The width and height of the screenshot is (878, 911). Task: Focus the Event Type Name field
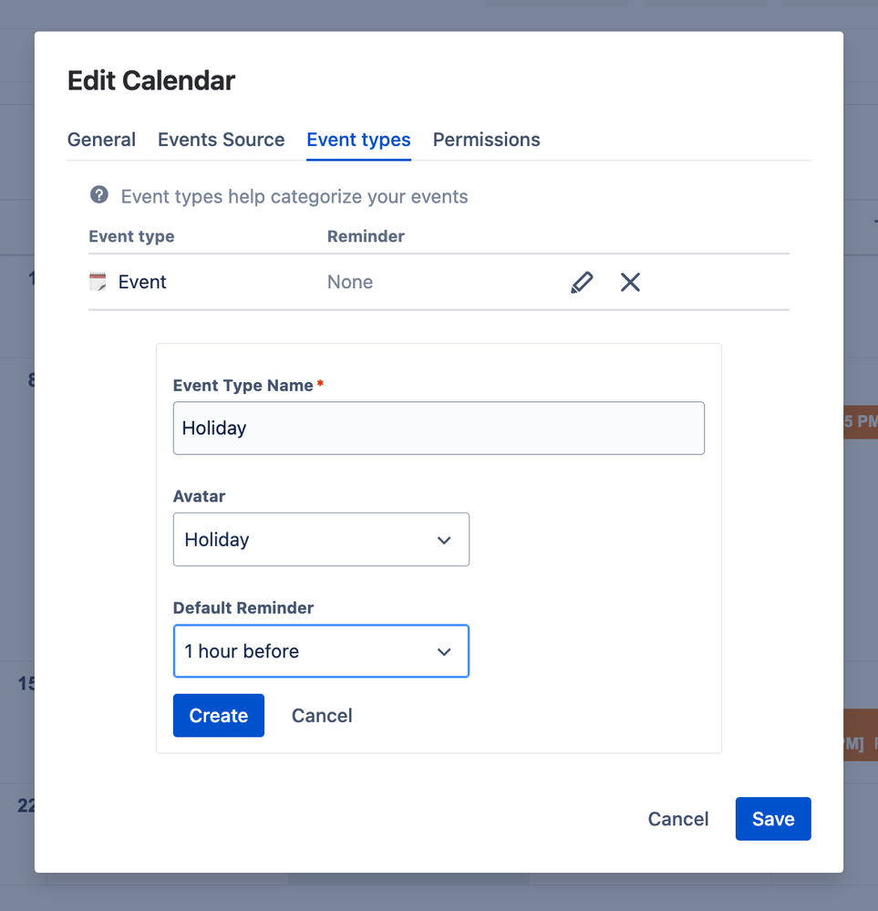[x=439, y=429]
